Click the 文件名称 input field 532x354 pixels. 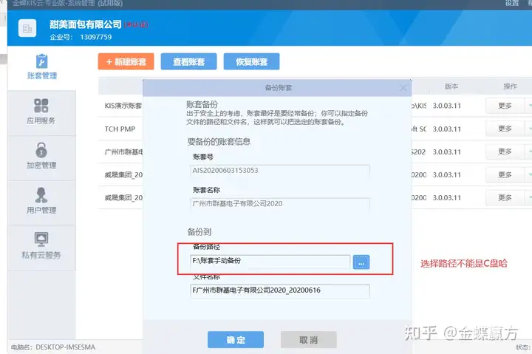tap(279, 290)
